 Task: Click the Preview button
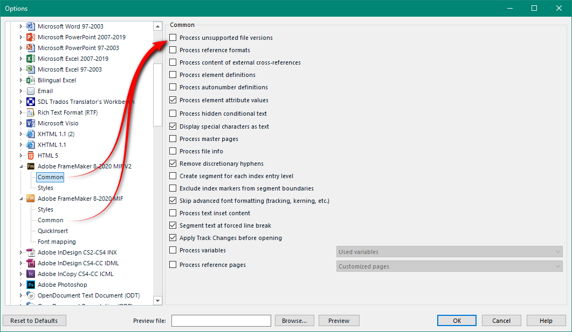click(x=339, y=321)
